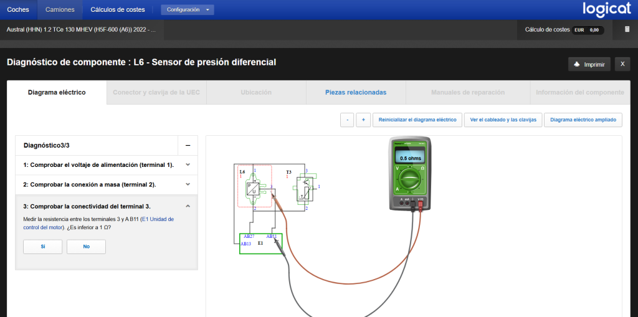Open the Camiones menu item
The height and width of the screenshot is (317, 638).
(x=60, y=10)
